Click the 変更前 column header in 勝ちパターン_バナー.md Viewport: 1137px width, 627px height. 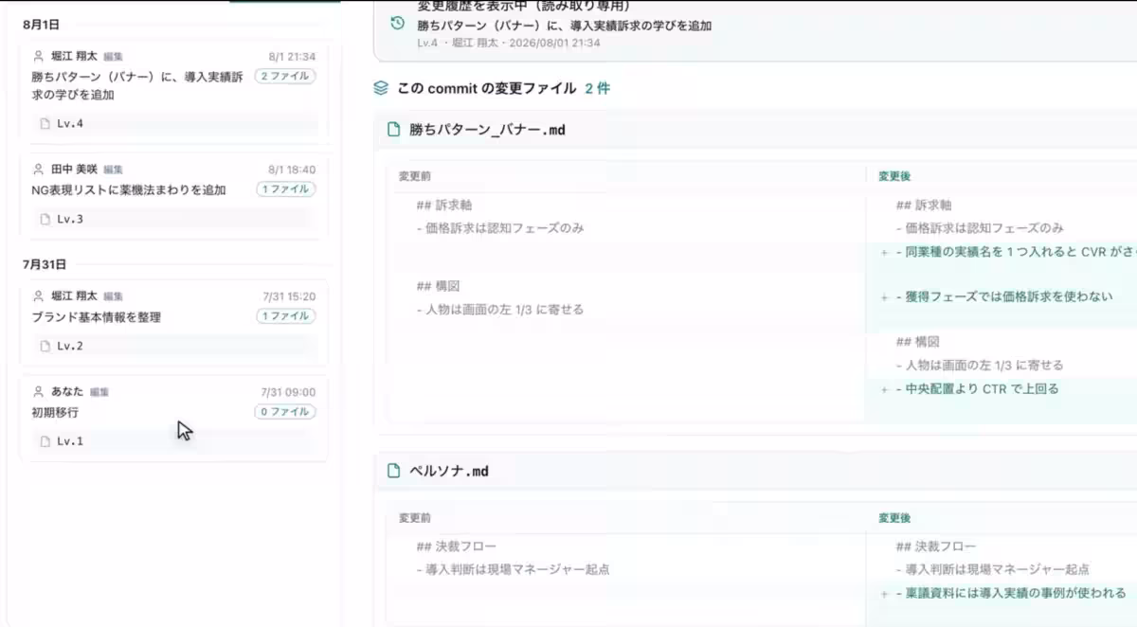415,176
